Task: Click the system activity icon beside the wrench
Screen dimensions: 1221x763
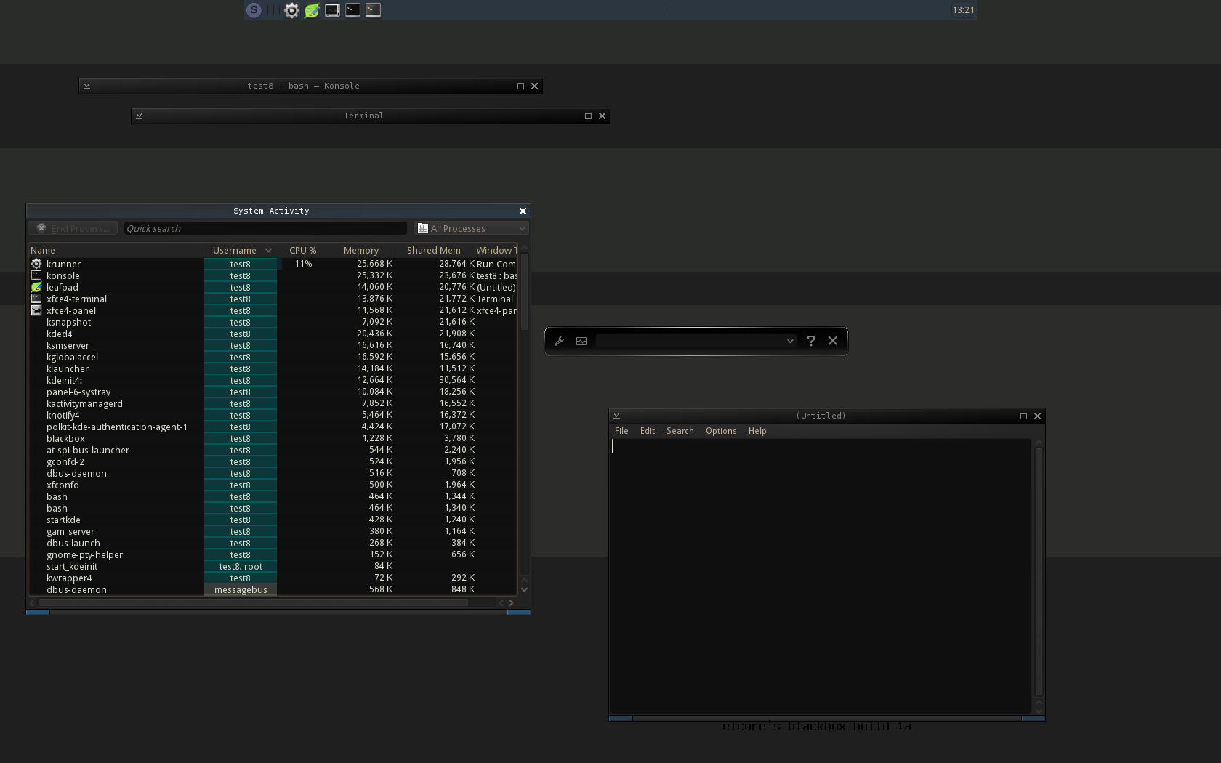Action: pyautogui.click(x=581, y=341)
